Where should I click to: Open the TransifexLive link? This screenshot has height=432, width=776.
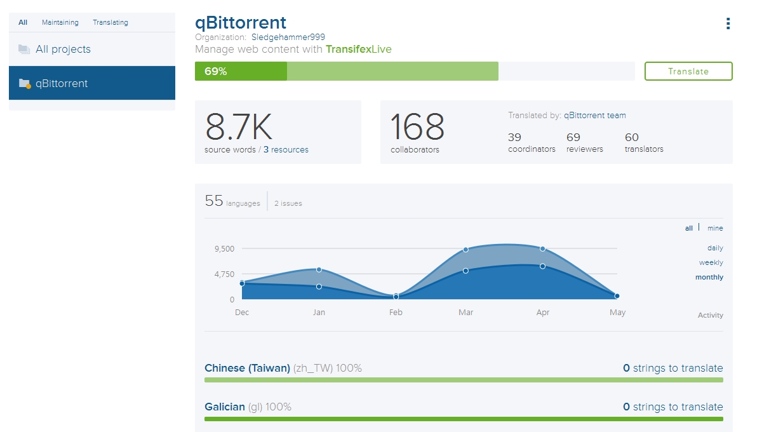tap(359, 49)
